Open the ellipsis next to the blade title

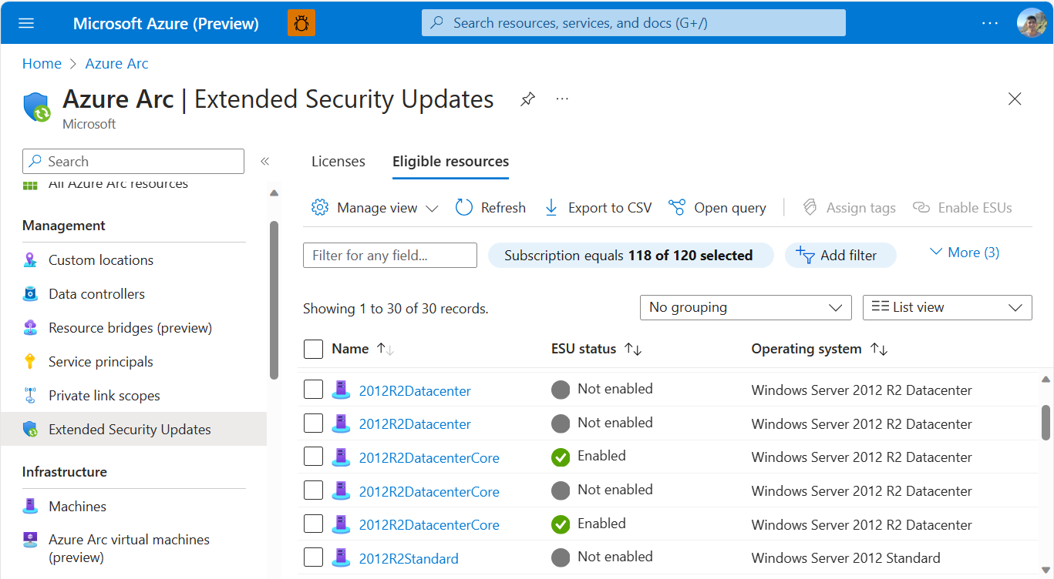click(562, 99)
